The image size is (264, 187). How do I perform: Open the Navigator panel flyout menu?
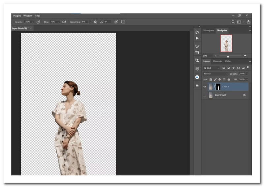250,31
